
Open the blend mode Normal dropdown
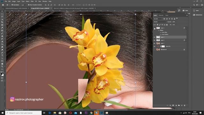[160, 22]
